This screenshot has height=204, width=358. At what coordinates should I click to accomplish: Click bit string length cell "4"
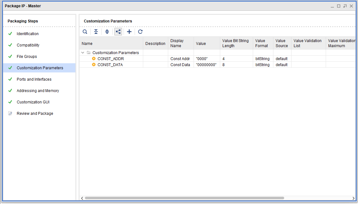coord(236,59)
